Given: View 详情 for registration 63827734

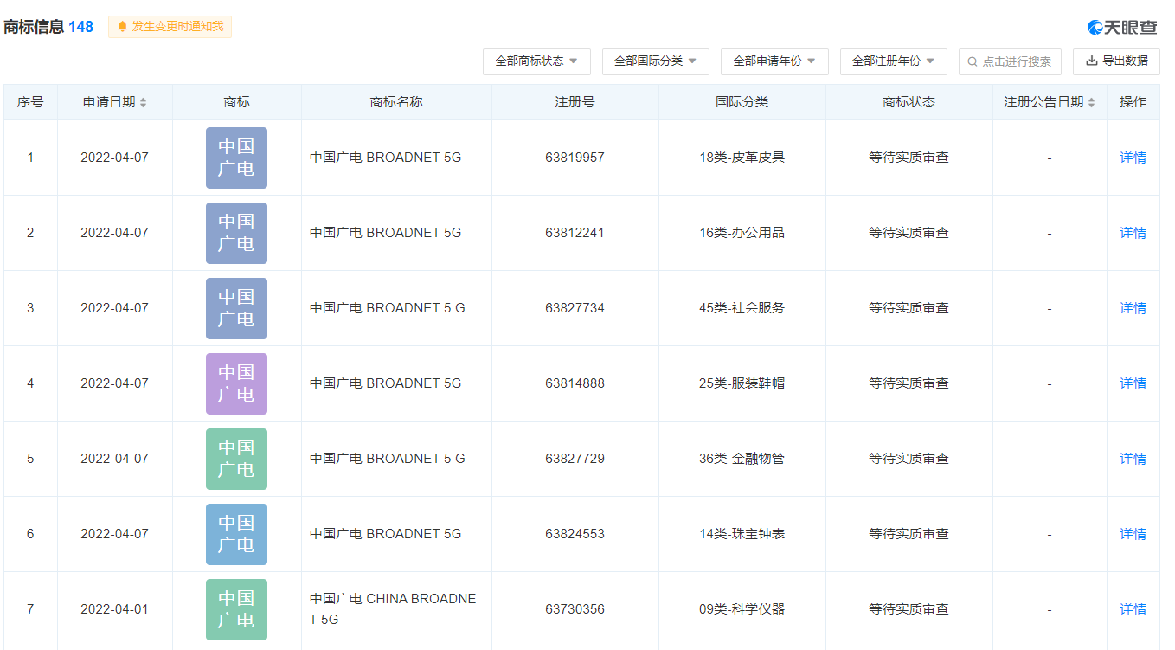Looking at the screenshot, I should (x=1133, y=308).
